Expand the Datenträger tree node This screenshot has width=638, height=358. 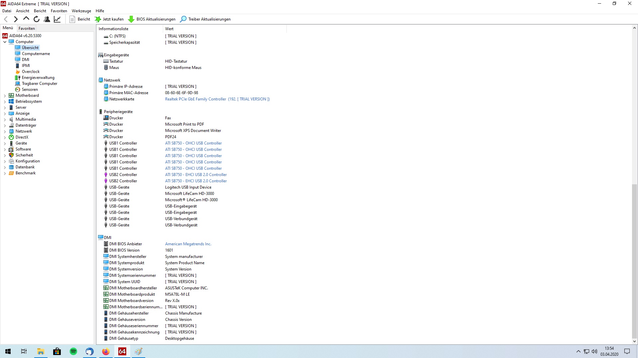click(x=5, y=125)
